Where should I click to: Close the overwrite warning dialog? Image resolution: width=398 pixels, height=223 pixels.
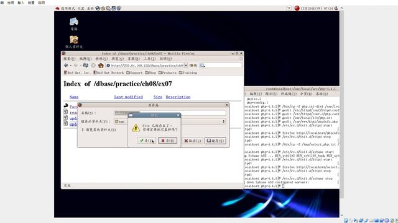(x=178, y=115)
